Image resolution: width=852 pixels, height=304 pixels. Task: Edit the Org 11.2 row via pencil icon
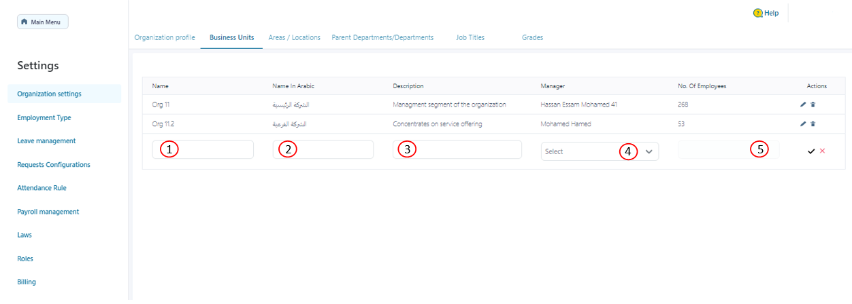pos(803,124)
